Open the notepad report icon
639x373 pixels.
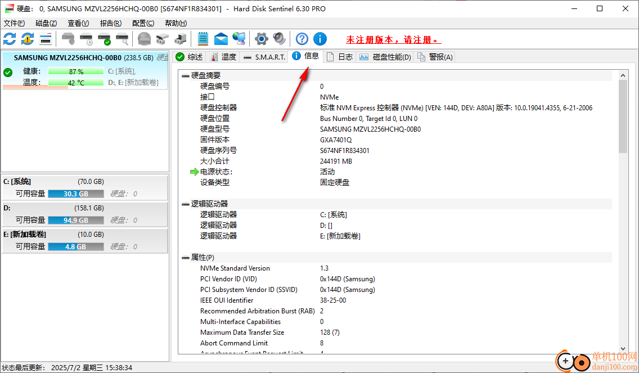point(202,39)
